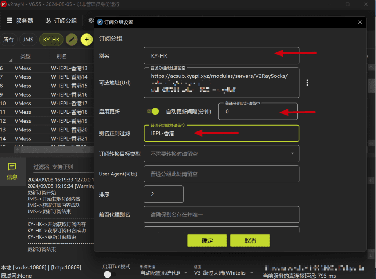Screen dimensions: 376x279
Task: Click the log filter field 过滤器, 支持正则
Action: [x=63, y=167]
